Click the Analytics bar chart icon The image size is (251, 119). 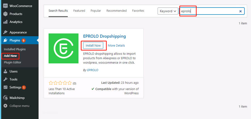[6, 22]
